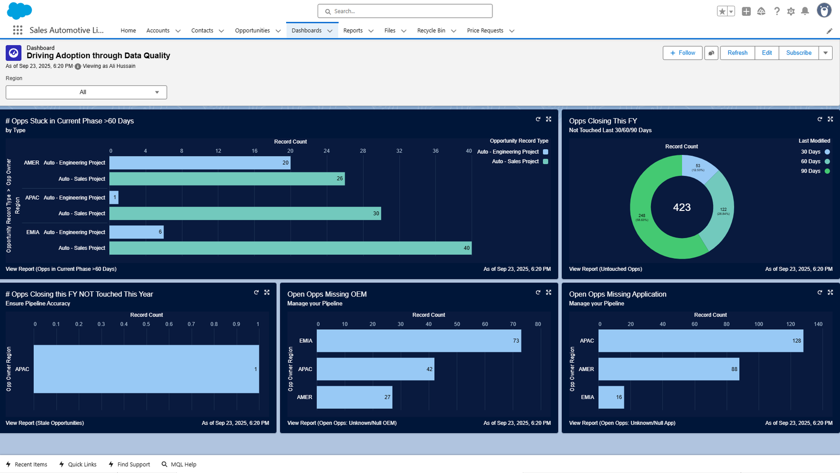
Task: Open the Price Requests tab
Action: pos(485,30)
